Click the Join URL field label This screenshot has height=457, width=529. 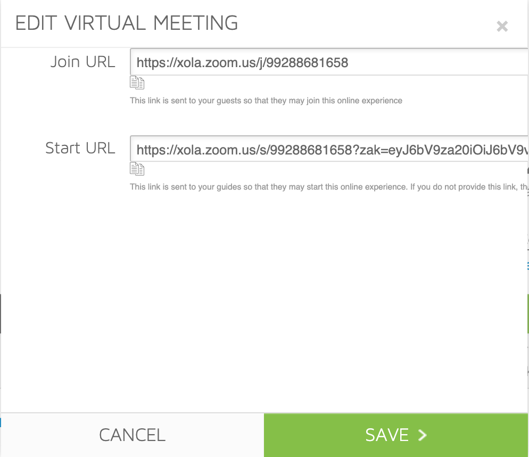coord(82,62)
